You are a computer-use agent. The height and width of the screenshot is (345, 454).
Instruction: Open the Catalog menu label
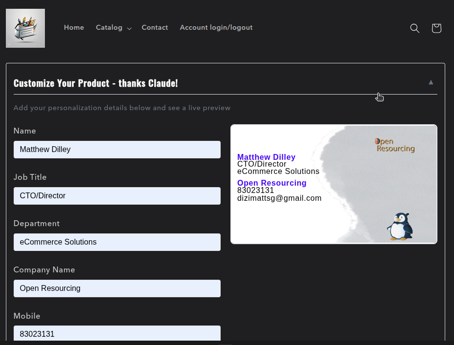[109, 28]
